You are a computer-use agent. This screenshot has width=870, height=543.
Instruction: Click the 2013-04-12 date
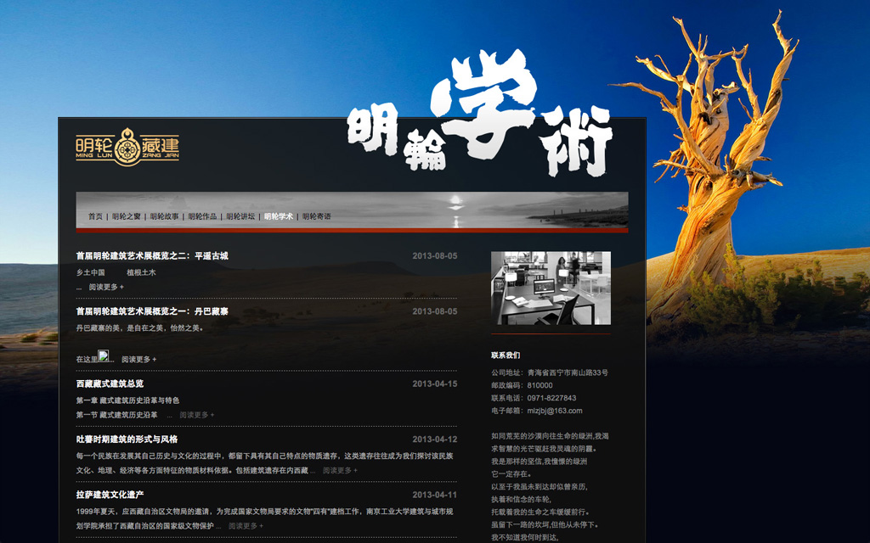435,439
